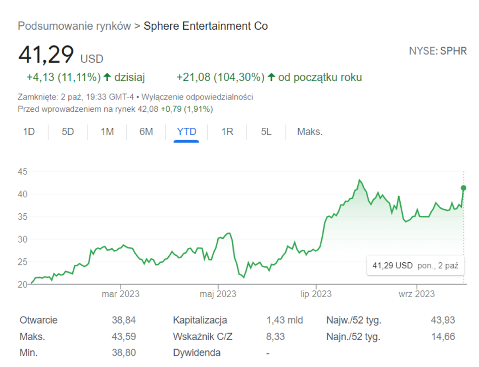Select the Maks. maximum range tab
479x367 pixels.
point(310,132)
